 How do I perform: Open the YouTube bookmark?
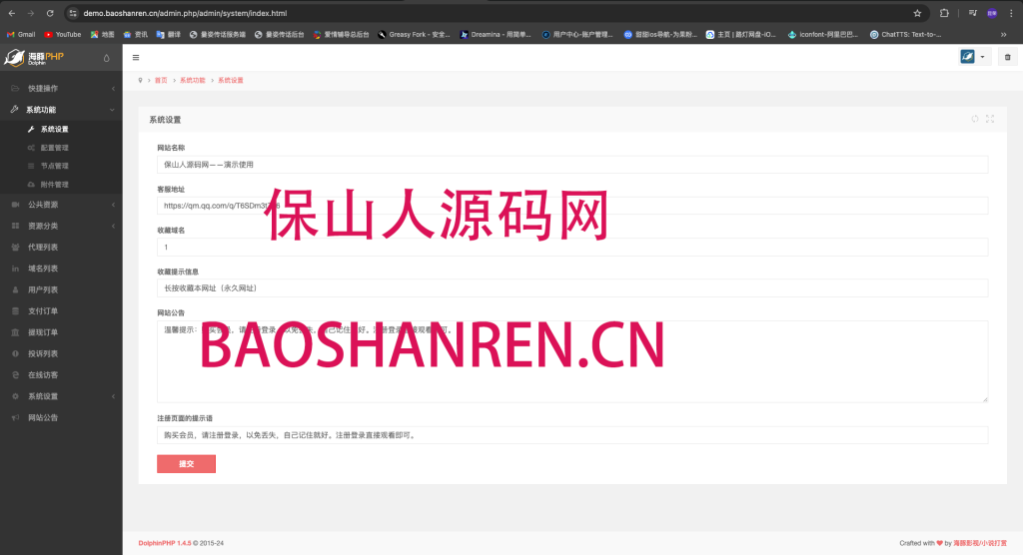pos(63,35)
